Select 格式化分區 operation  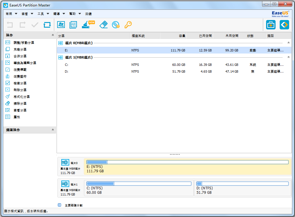coord(22,97)
